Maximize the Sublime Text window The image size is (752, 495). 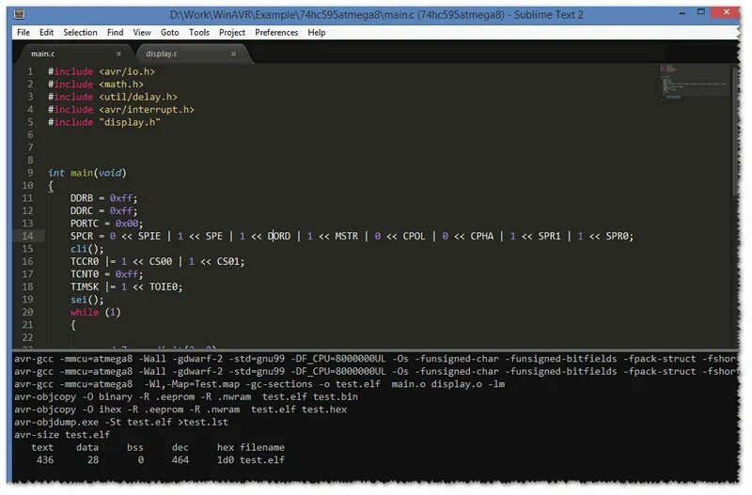[701, 12]
